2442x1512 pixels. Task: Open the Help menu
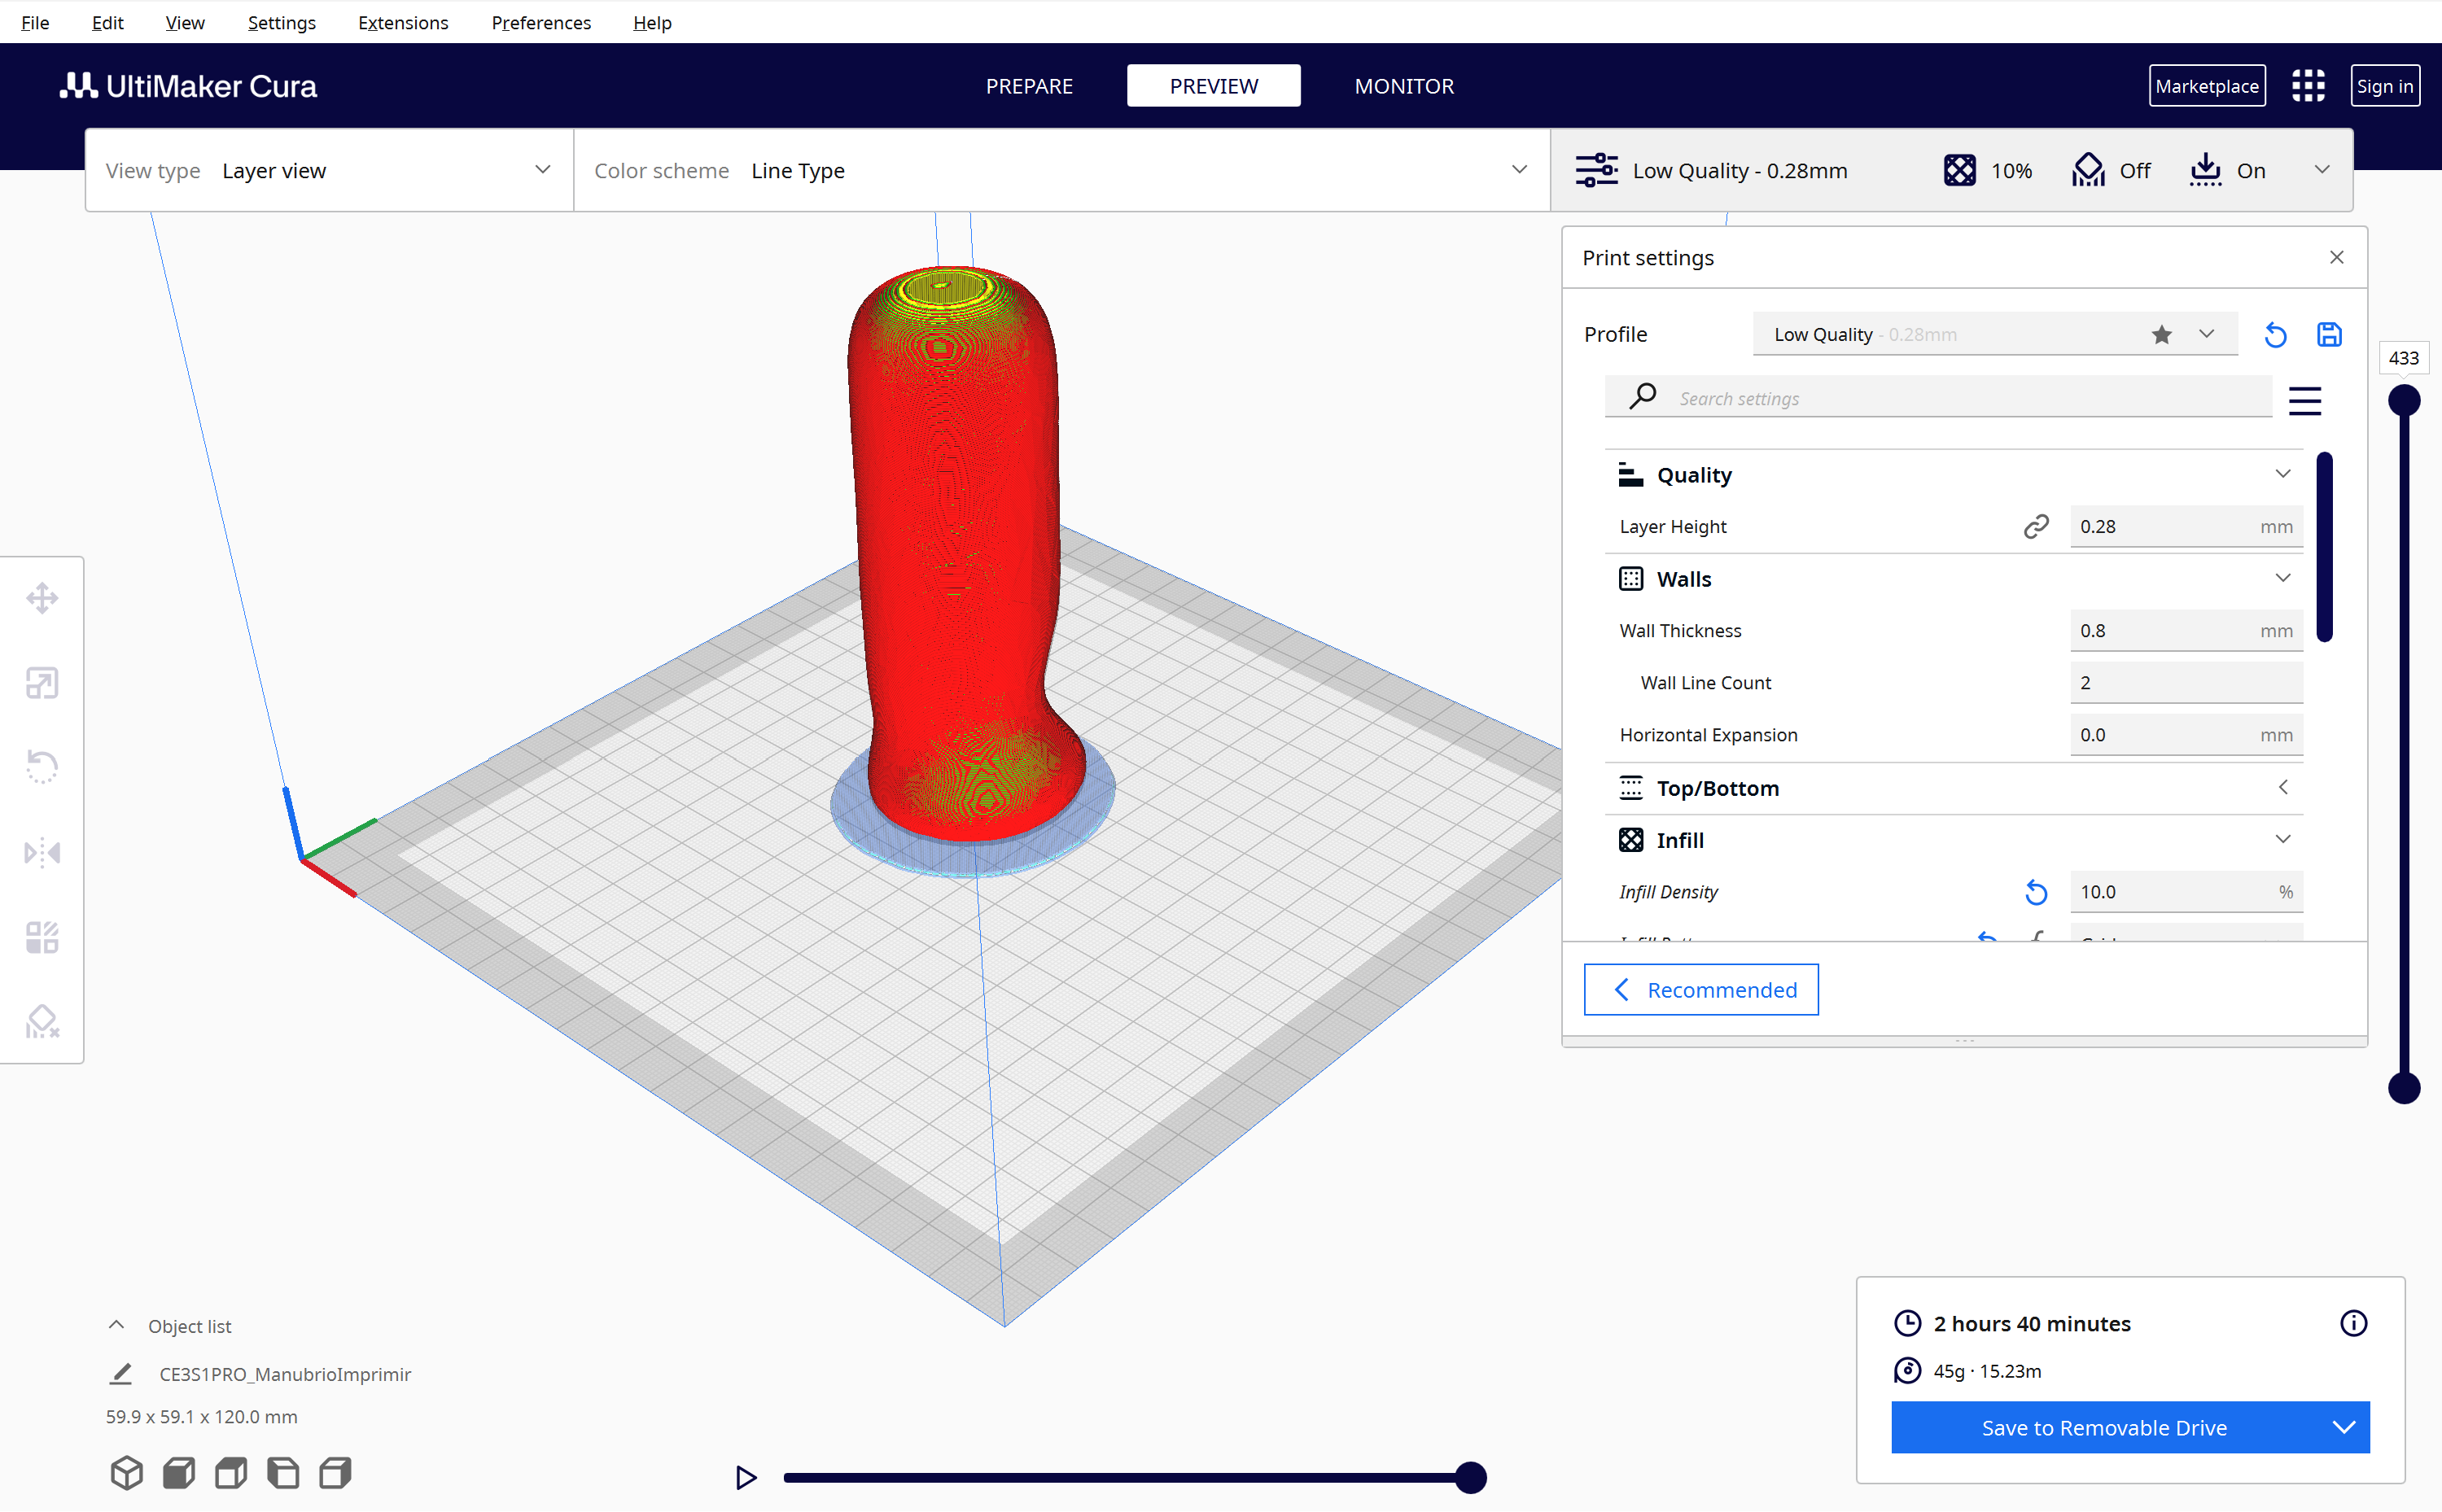tap(652, 22)
